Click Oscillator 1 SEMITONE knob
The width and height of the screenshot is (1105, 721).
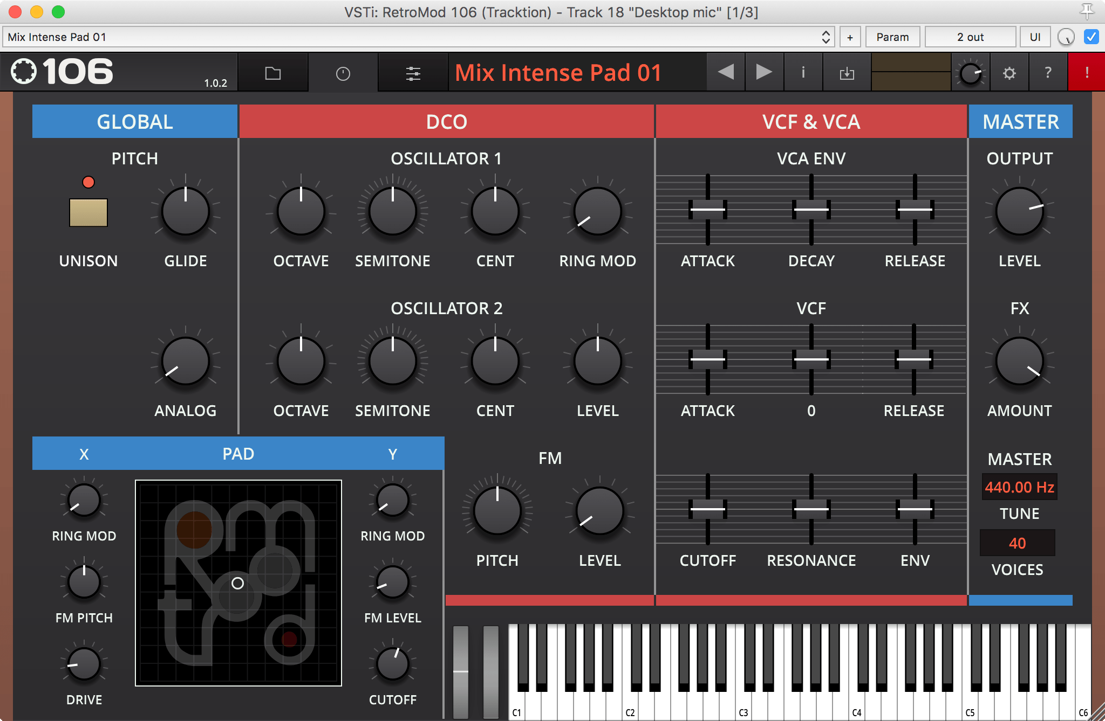tap(393, 211)
